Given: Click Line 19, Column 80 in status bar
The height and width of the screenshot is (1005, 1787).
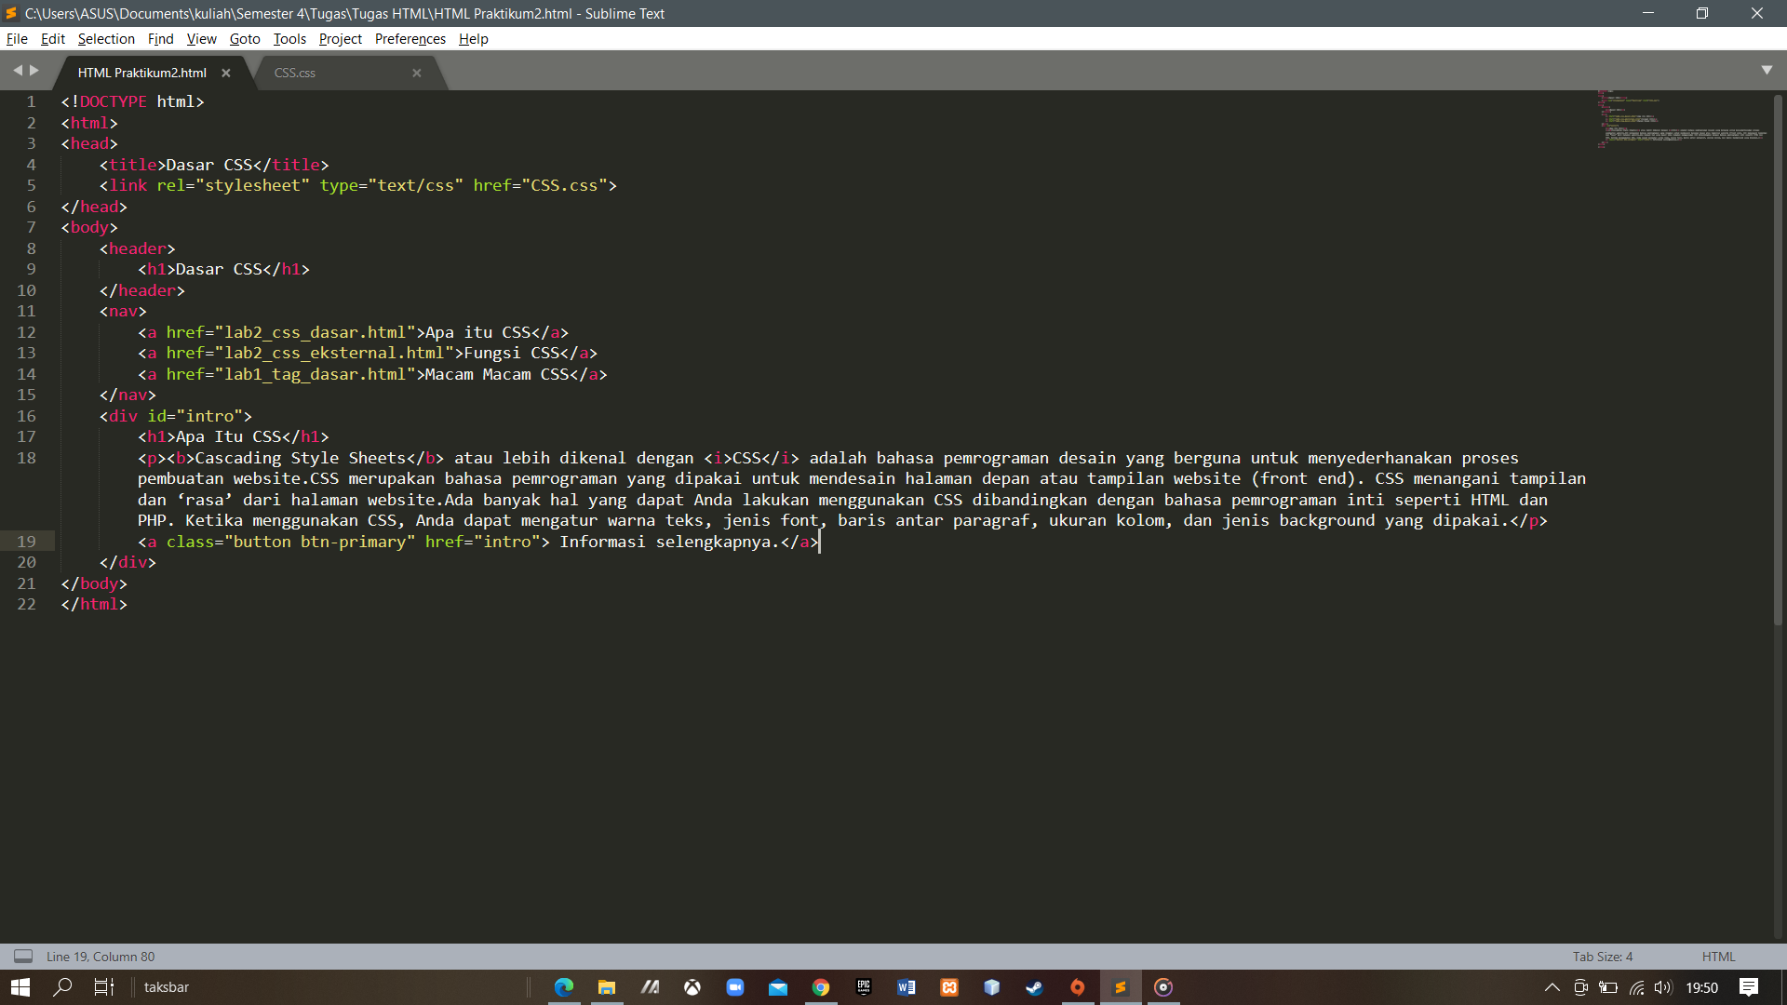Looking at the screenshot, I should [100, 956].
